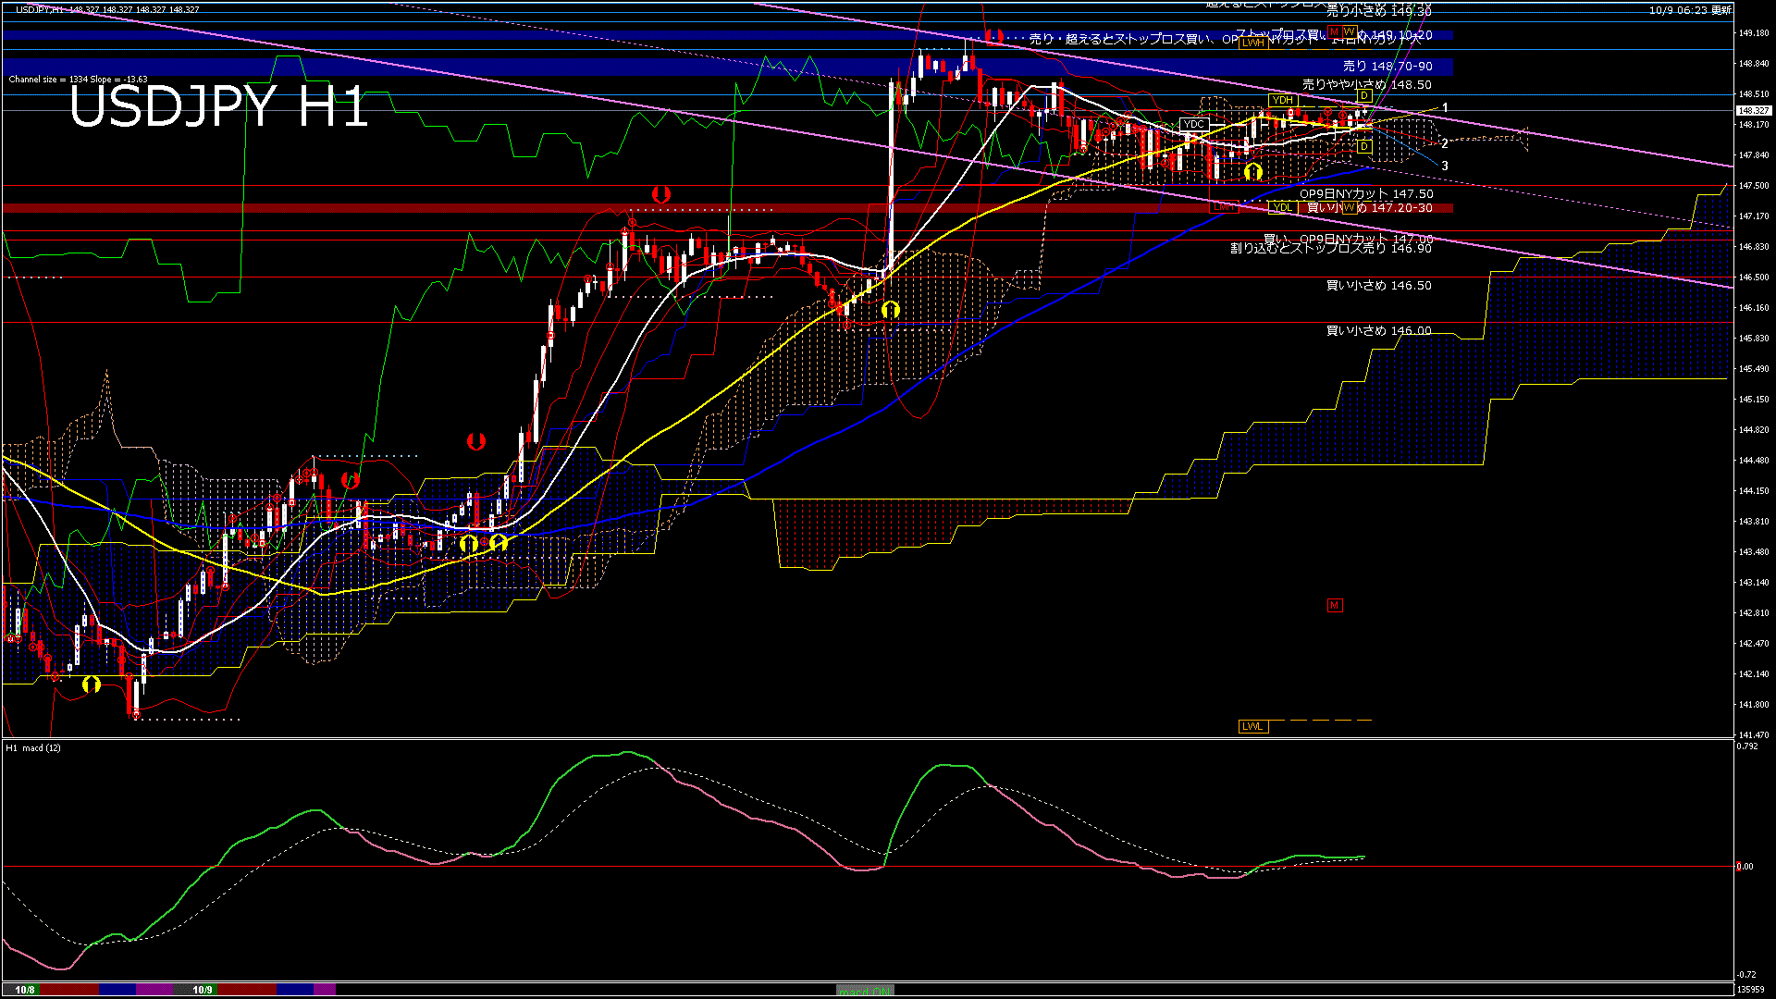This screenshot has width=1776, height=999.
Task: Select the LWL last-week-low label
Action: [x=1252, y=726]
